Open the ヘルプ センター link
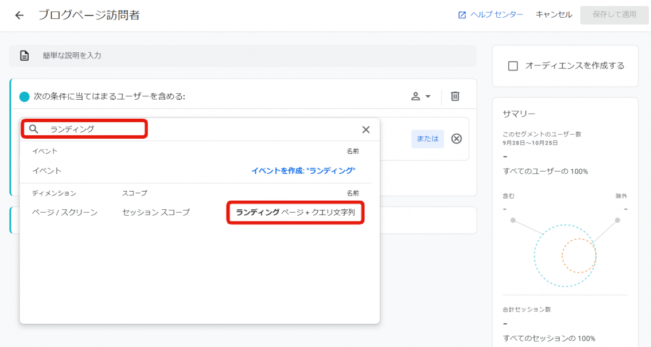This screenshot has height=347, width=651. [x=497, y=15]
